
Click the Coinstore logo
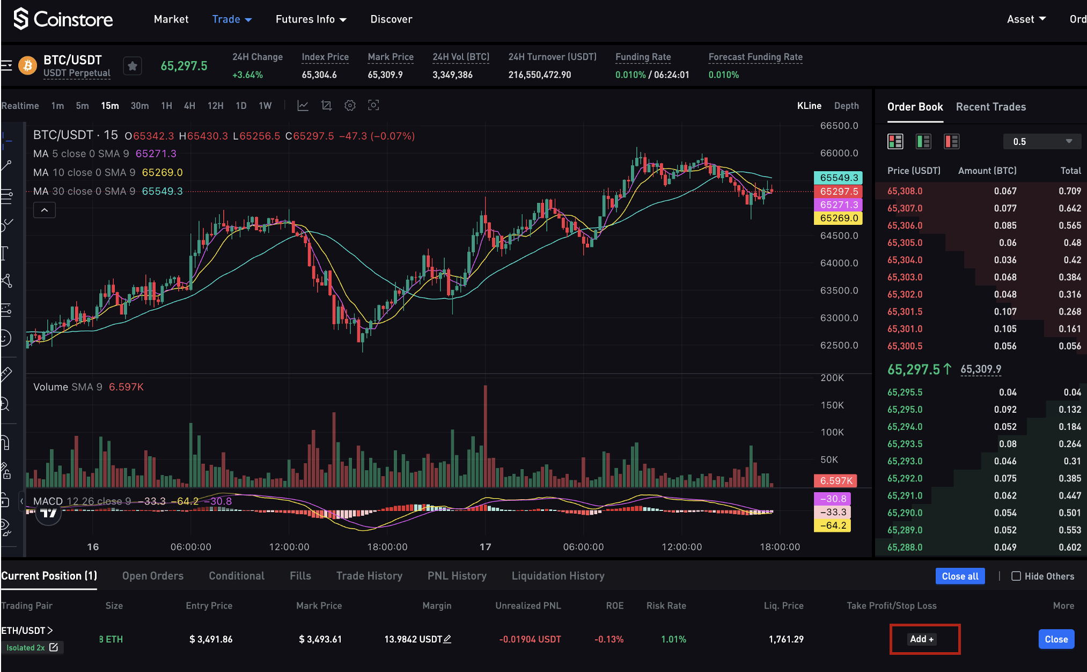point(63,19)
